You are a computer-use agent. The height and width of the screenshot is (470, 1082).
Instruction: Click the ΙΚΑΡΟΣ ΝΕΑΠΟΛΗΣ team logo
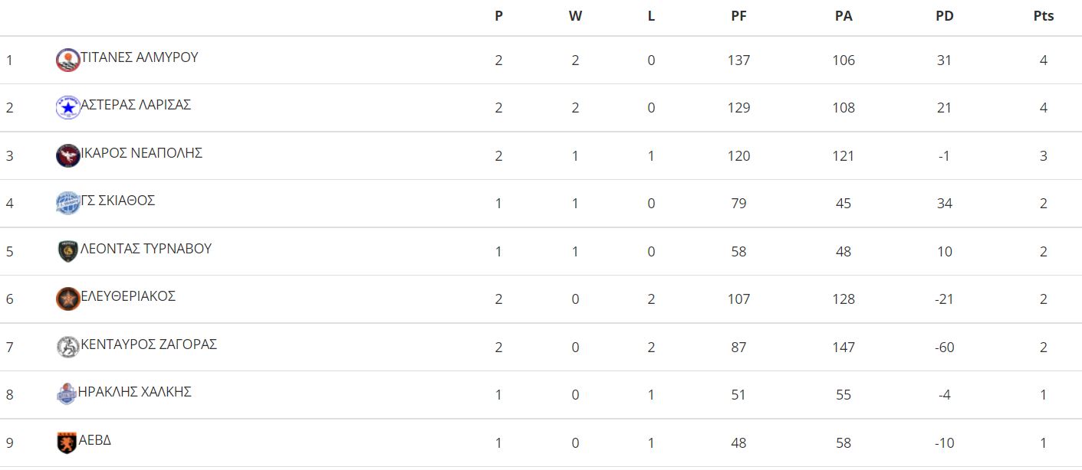click(x=68, y=155)
